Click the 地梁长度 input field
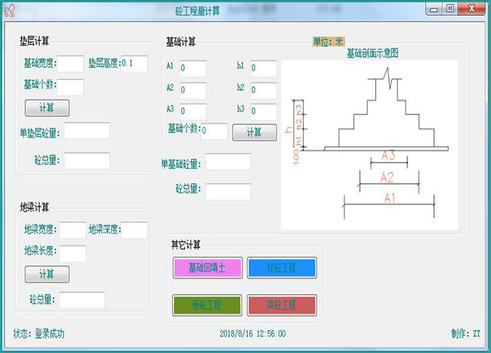 pos(73,254)
